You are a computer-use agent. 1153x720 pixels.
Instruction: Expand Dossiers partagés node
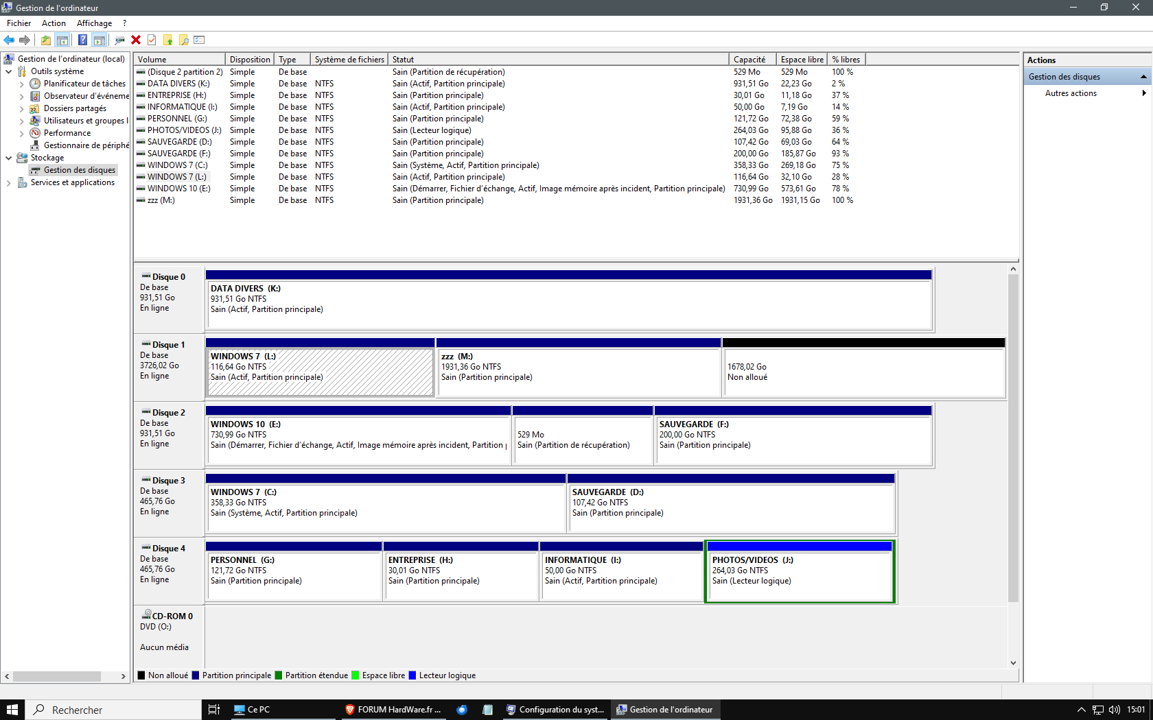pyautogui.click(x=21, y=108)
